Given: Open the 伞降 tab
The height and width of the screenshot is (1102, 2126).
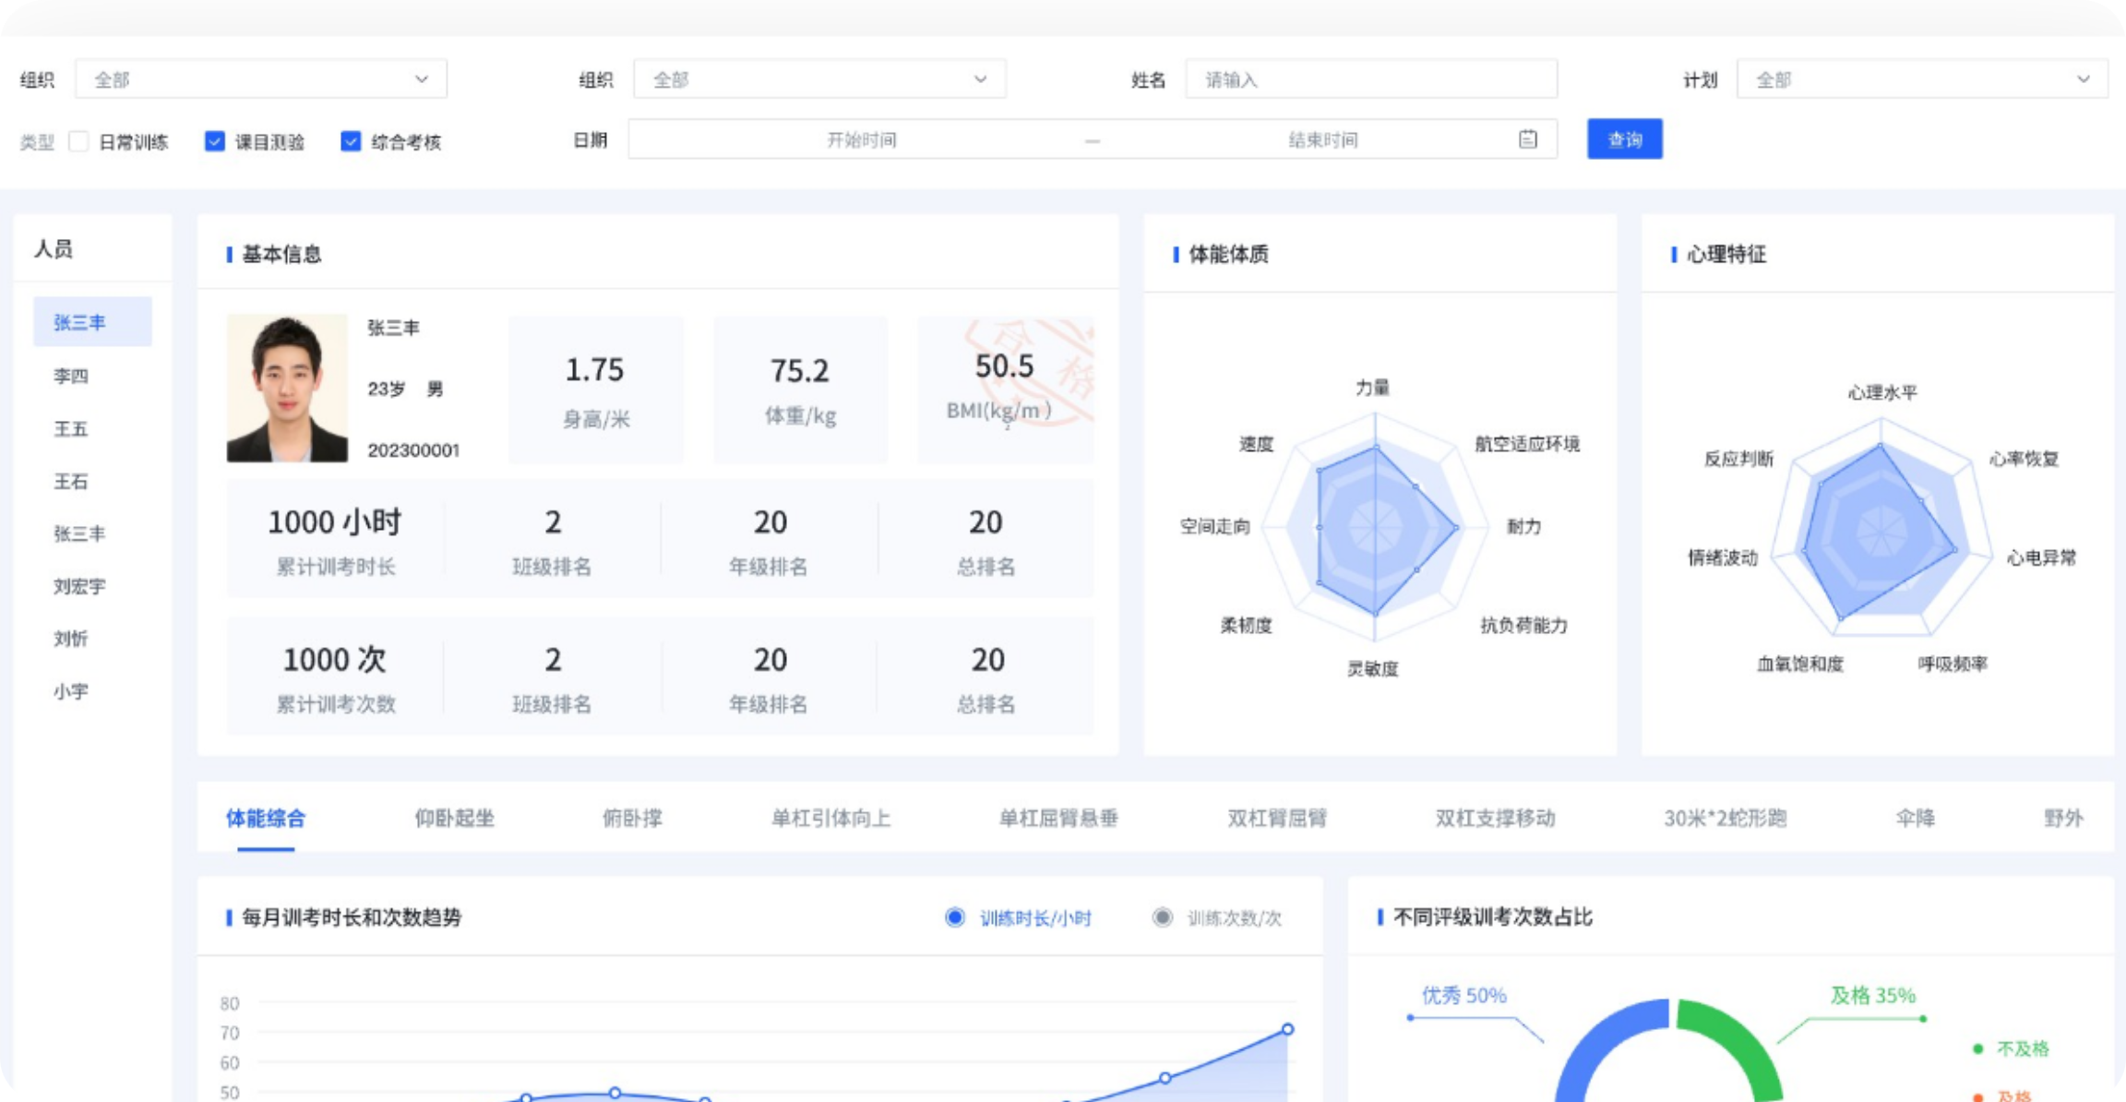Looking at the screenshot, I should (x=1915, y=819).
